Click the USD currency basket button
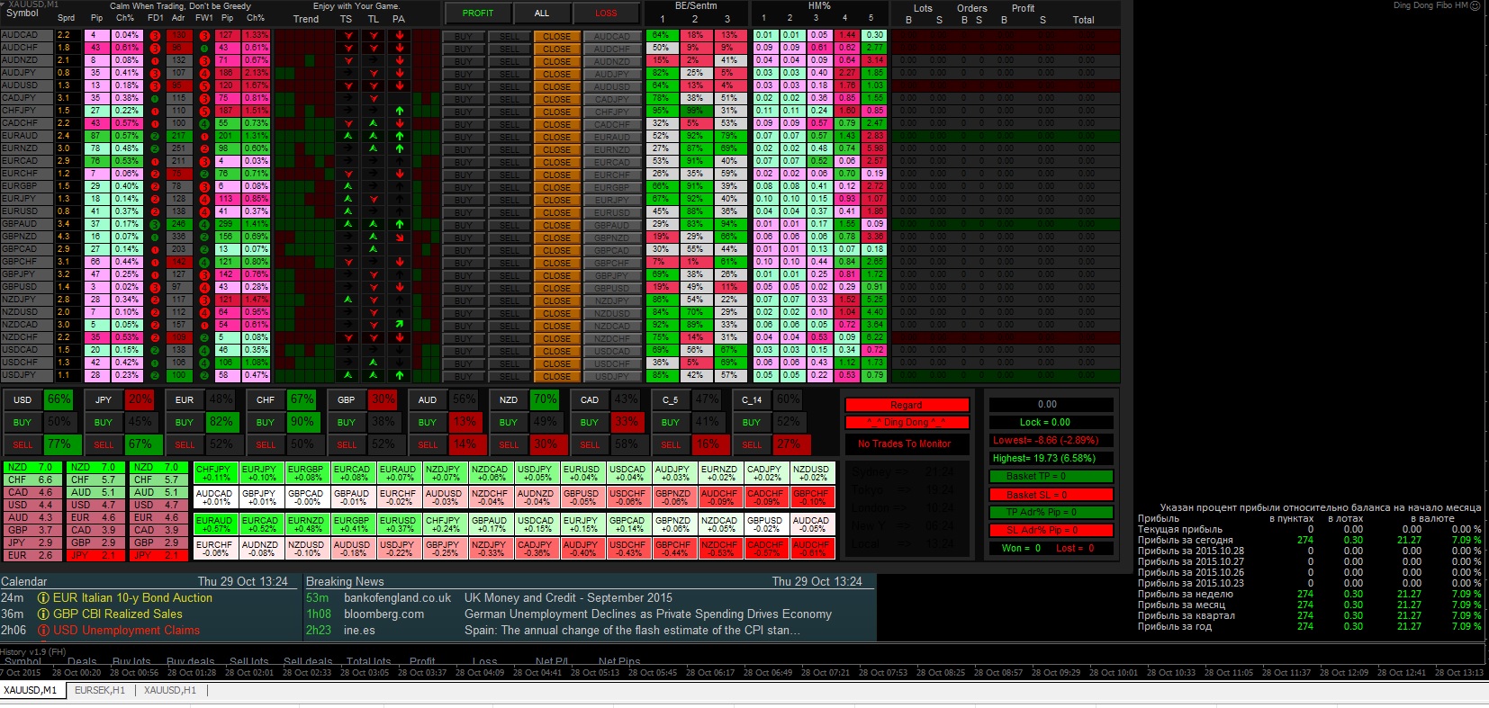Screen dimensions: 1489x708 pos(23,400)
